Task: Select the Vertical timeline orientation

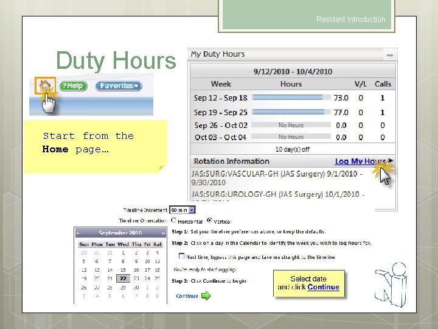Action: click(209, 221)
